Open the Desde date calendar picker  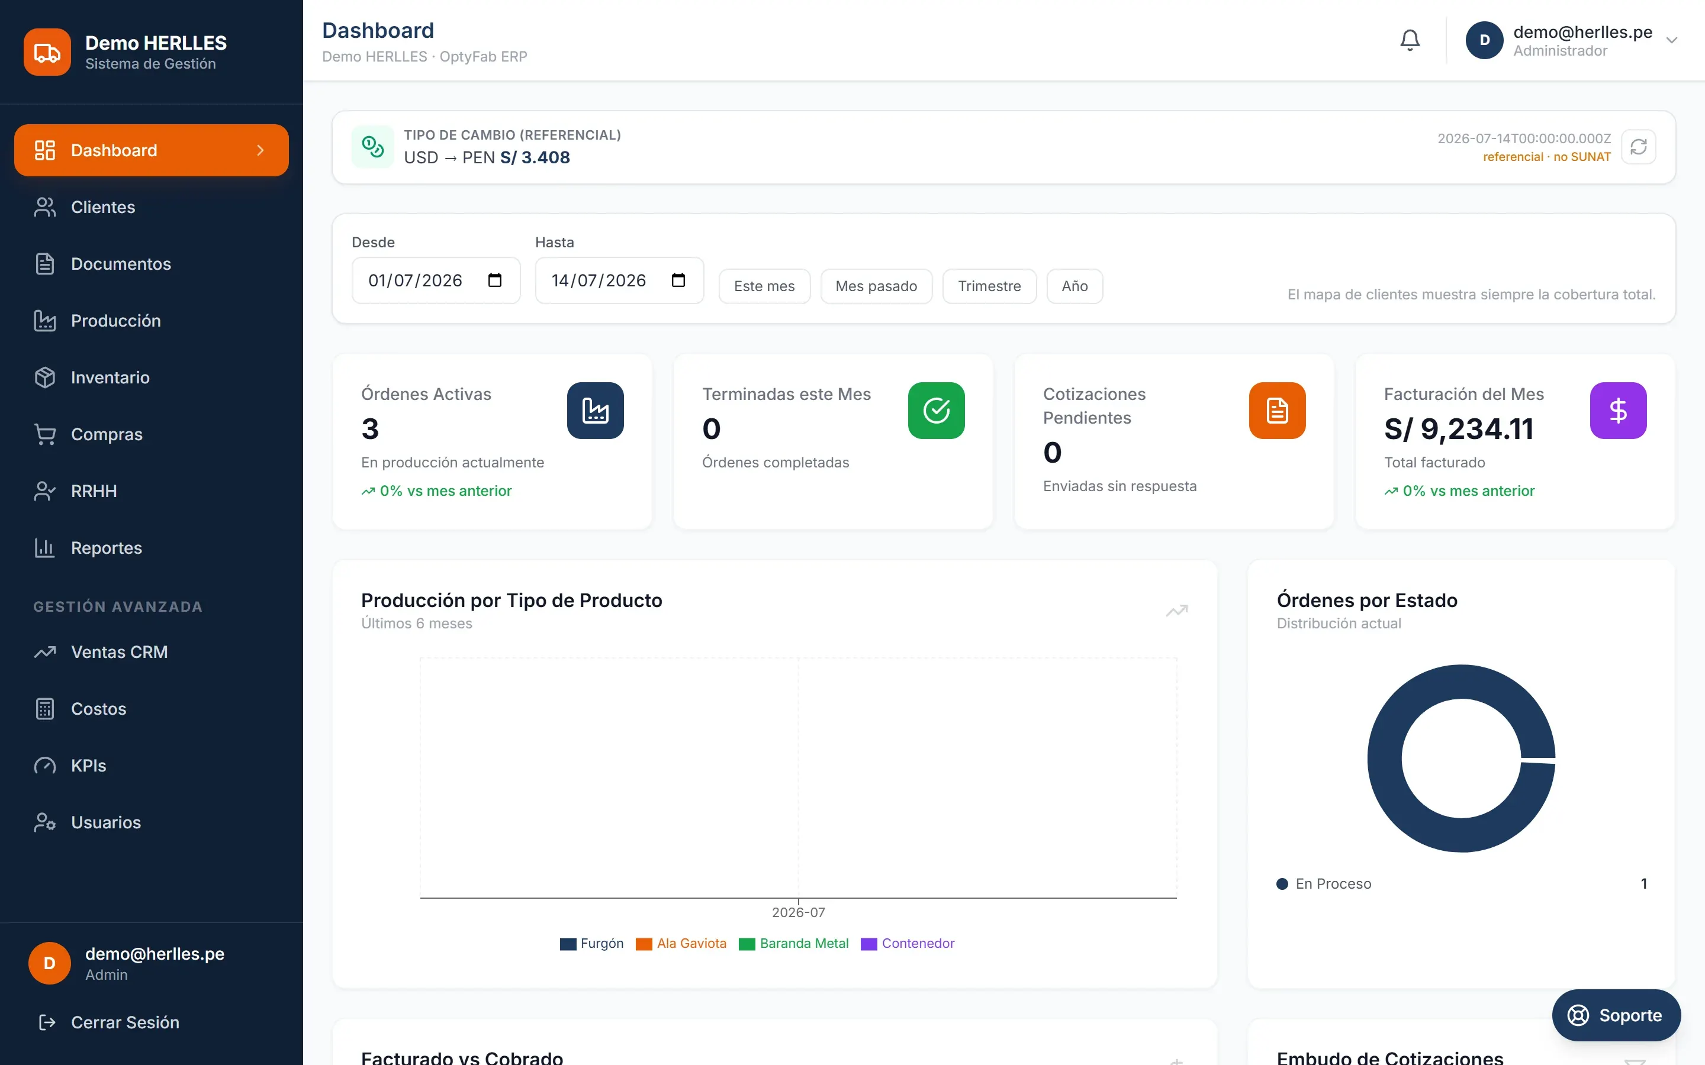pyautogui.click(x=494, y=280)
